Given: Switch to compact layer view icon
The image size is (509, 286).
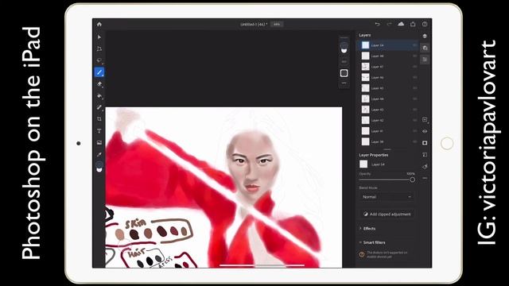Looking at the screenshot, I should [x=425, y=36].
